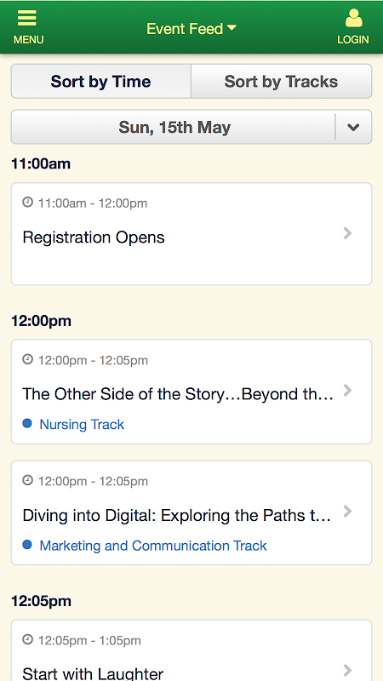The image size is (383, 681).
Task: Open Marketing and Communication Track link
Action: (153, 546)
